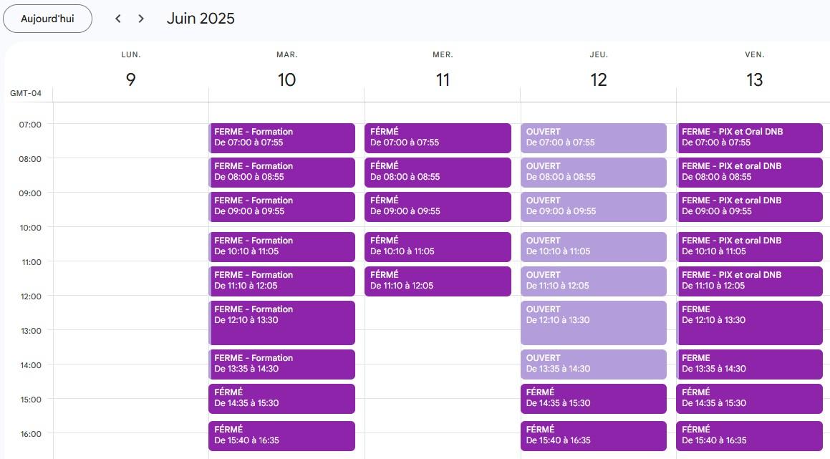Go to the previous week arrow
Screen dimensions: 830x459
118,19
